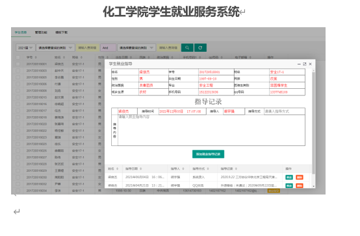Image resolution: width=360 pixels, height=236 pixels.
Task: Close the 学生就业指导 dialog
Action: coord(310,64)
